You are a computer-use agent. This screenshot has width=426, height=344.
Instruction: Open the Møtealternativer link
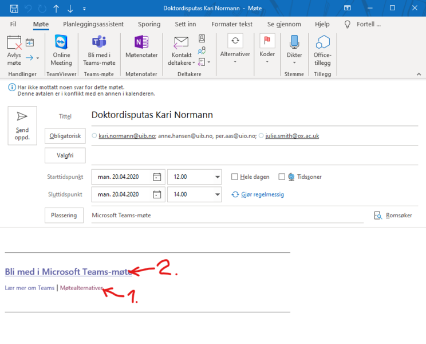tap(81, 288)
